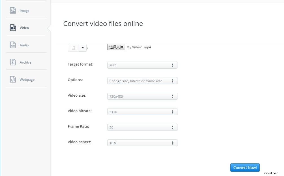Viewport: 284px width, 176px height.
Task: Select the Webpage category icon in sidebar
Action: click(x=13, y=79)
